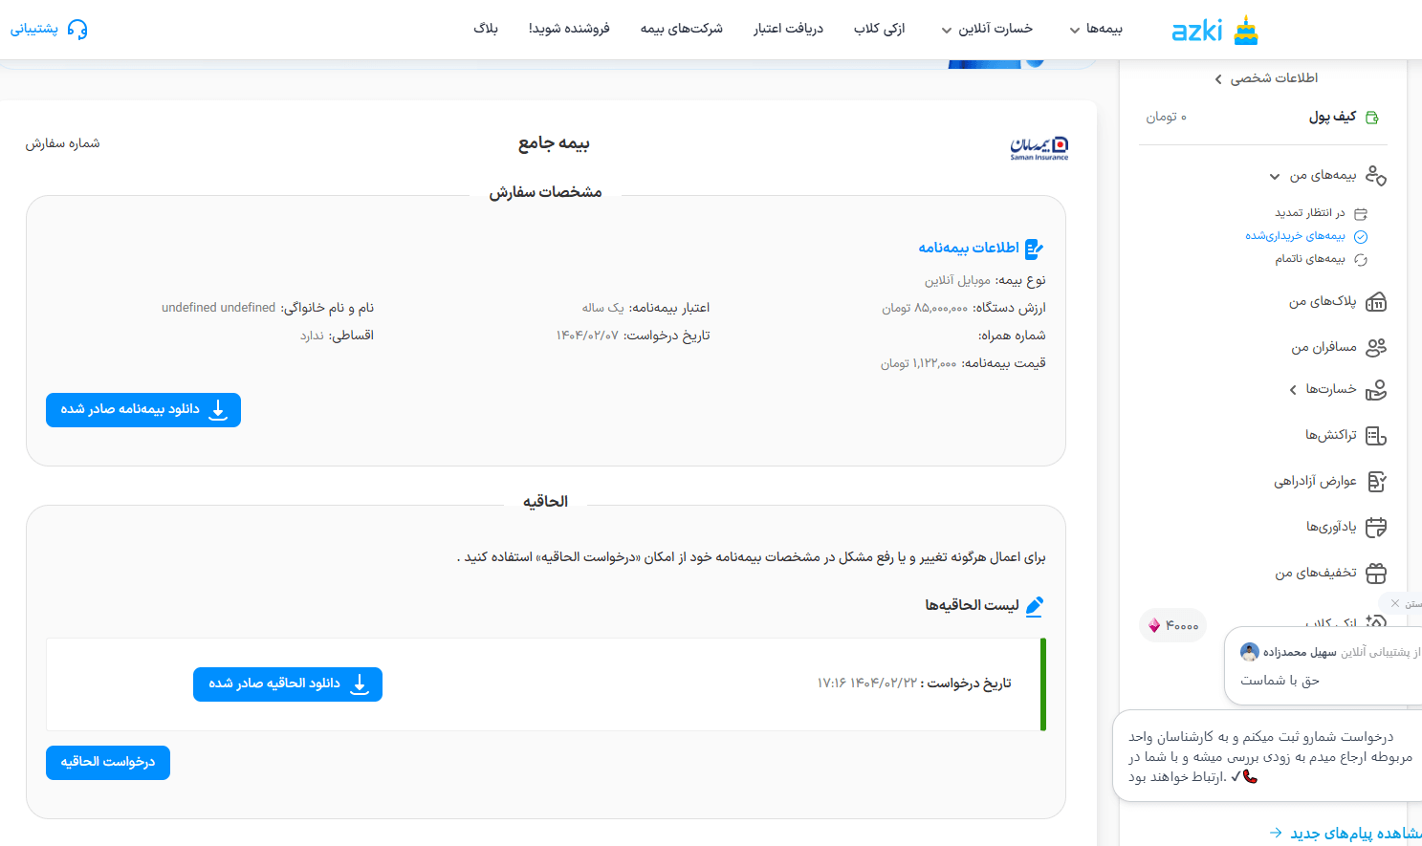Click the مسافران من travelers icon
This screenshot has height=846, width=1422.
click(1375, 347)
